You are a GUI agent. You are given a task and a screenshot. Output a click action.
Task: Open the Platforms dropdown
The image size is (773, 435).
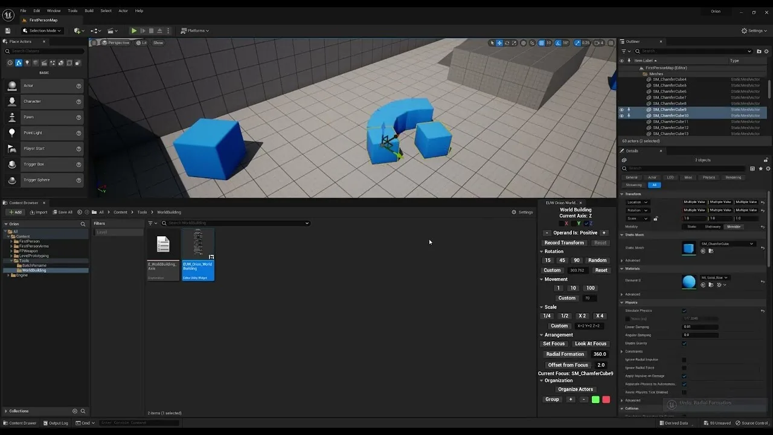(195, 31)
